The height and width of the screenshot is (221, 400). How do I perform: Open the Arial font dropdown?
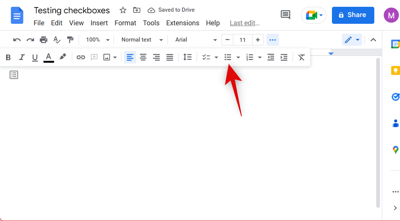195,39
